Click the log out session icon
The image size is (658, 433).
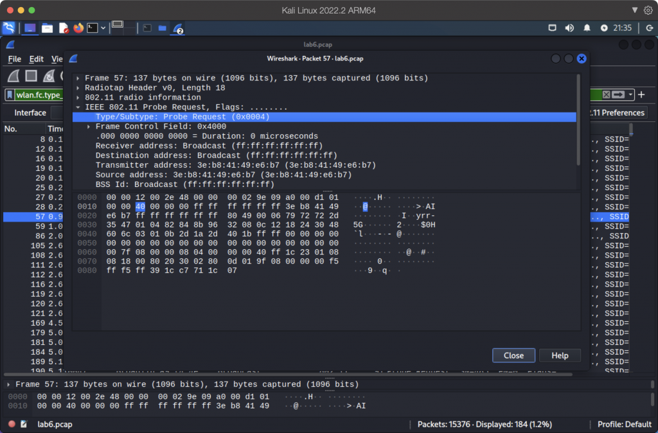click(649, 28)
